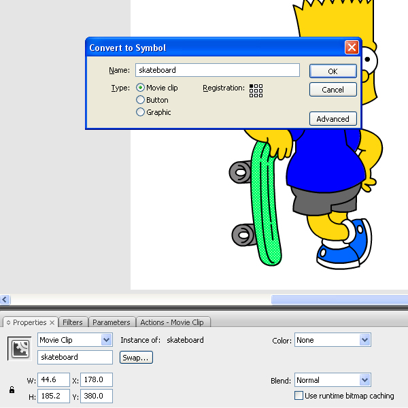Collapse the Properties panel grip icon
Viewport: 408px width, 408px height.
9,322
